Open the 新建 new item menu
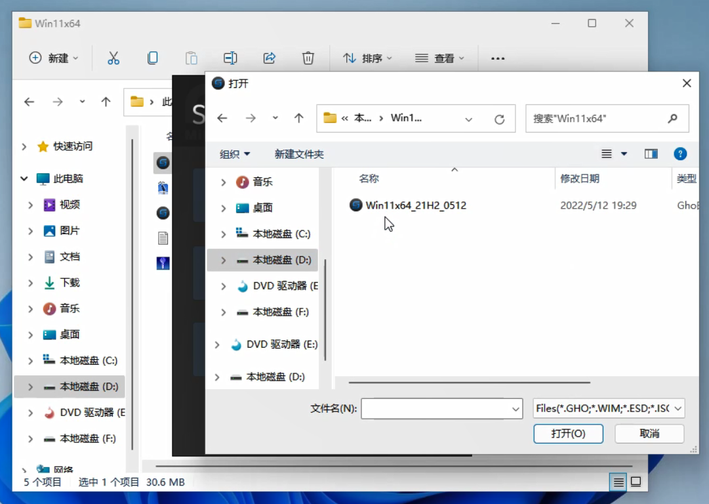The width and height of the screenshot is (709, 504). pyautogui.click(x=54, y=58)
